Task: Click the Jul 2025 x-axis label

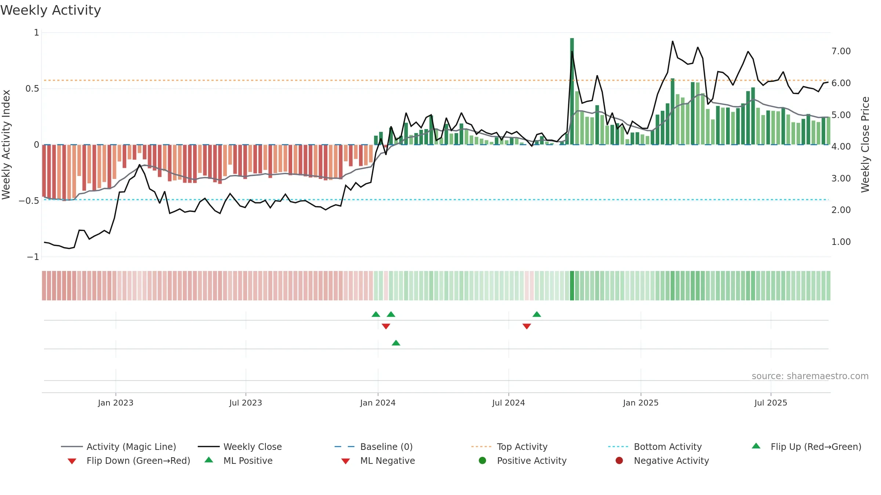Action: [771, 403]
